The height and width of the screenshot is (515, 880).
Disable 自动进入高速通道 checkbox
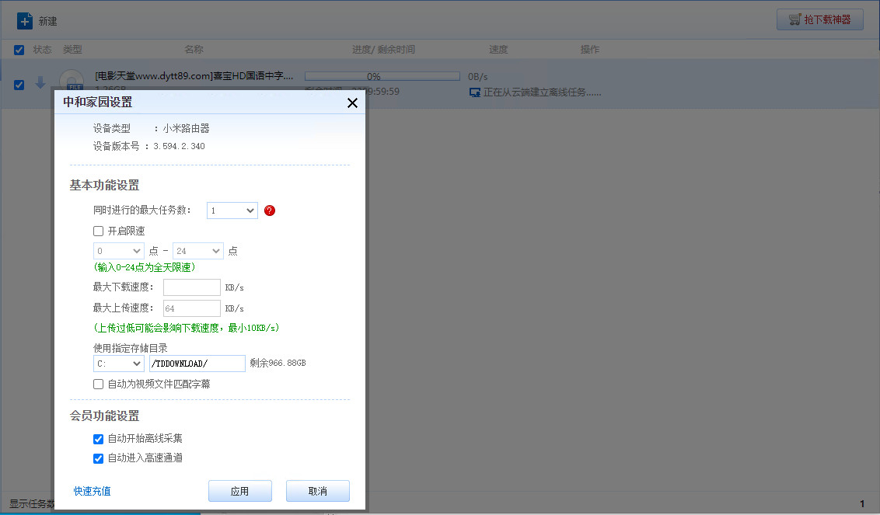coord(99,458)
